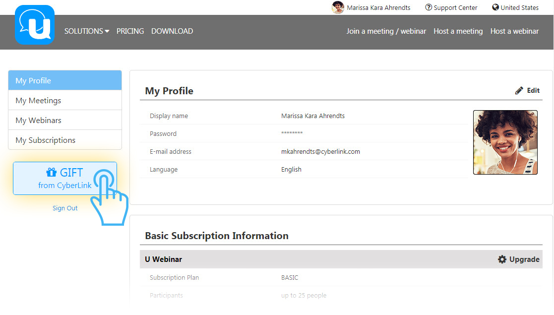Click the Host a meeting link

click(458, 31)
